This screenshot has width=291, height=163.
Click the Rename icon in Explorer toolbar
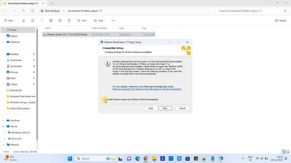pos(51,20)
